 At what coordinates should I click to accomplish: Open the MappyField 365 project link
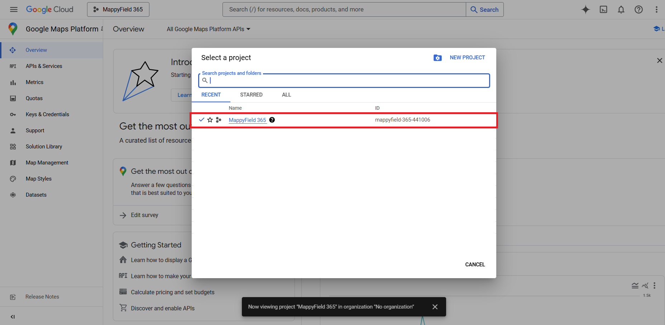tap(247, 120)
